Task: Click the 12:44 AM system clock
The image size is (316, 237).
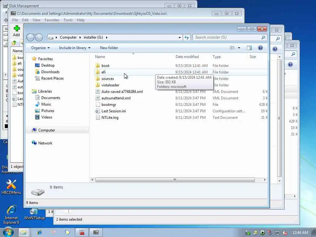Action: point(300,233)
